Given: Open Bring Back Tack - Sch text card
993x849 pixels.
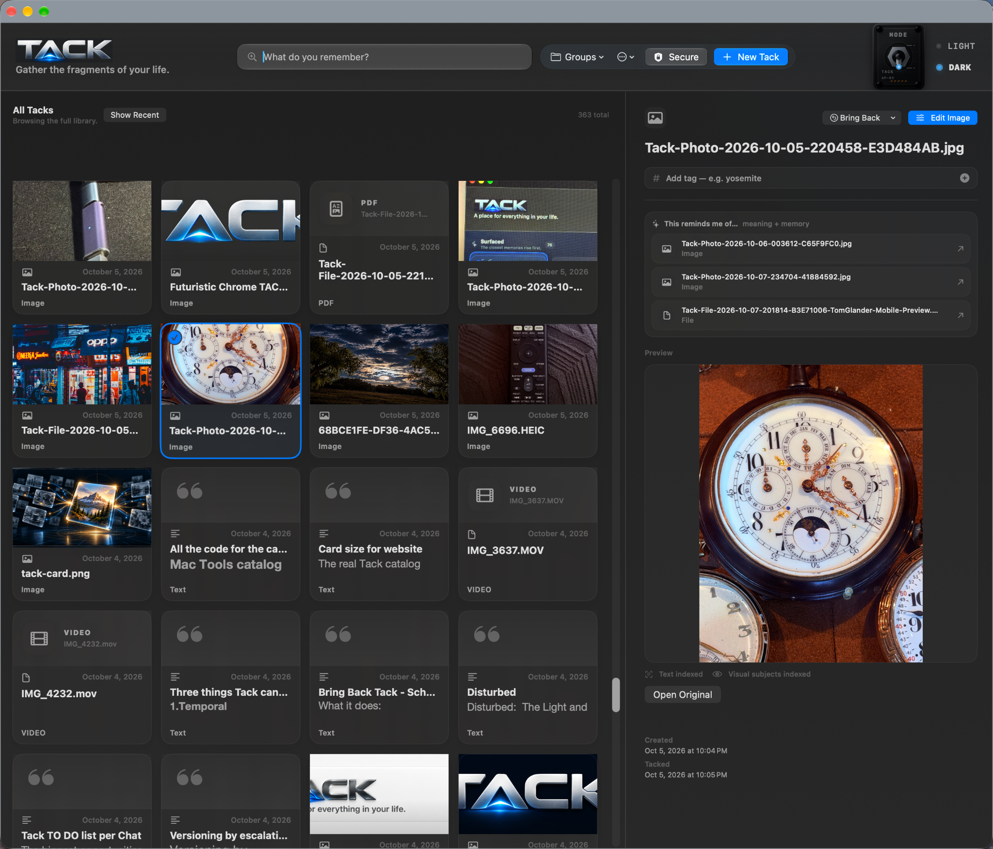Looking at the screenshot, I should 379,677.
